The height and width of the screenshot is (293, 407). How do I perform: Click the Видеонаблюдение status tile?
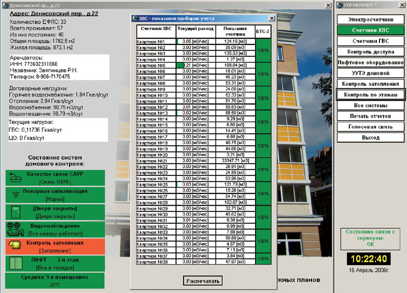pos(55,229)
